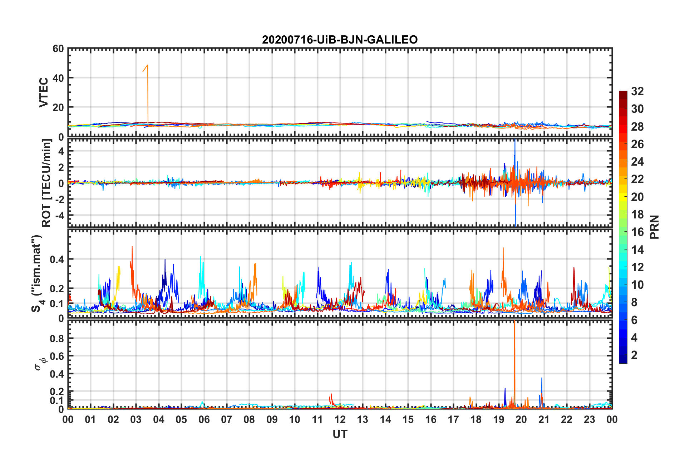Viewport: 680px width, 454px height.
Task: Select the VTEC y-axis label
Action: [x=44, y=92]
